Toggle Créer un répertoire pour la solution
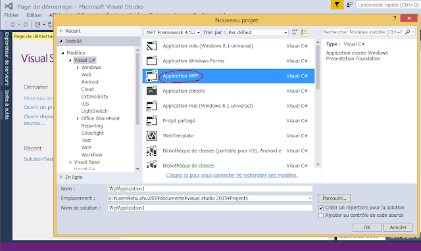The height and width of the screenshot is (251, 421). click(x=321, y=208)
